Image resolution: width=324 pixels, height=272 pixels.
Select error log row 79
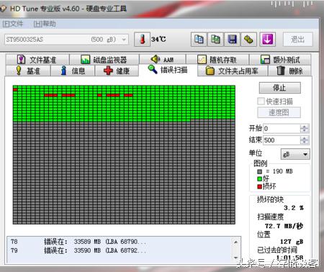(x=120, y=250)
